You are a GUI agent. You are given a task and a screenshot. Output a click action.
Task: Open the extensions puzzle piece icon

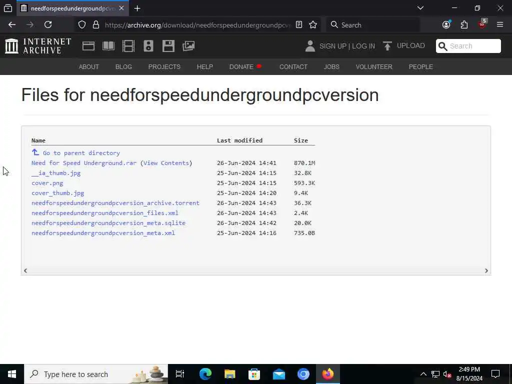[x=464, y=25]
